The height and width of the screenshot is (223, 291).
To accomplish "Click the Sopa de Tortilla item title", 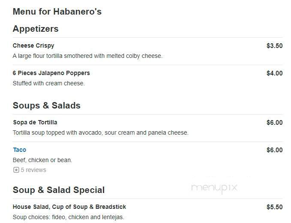I will tap(35, 122).
